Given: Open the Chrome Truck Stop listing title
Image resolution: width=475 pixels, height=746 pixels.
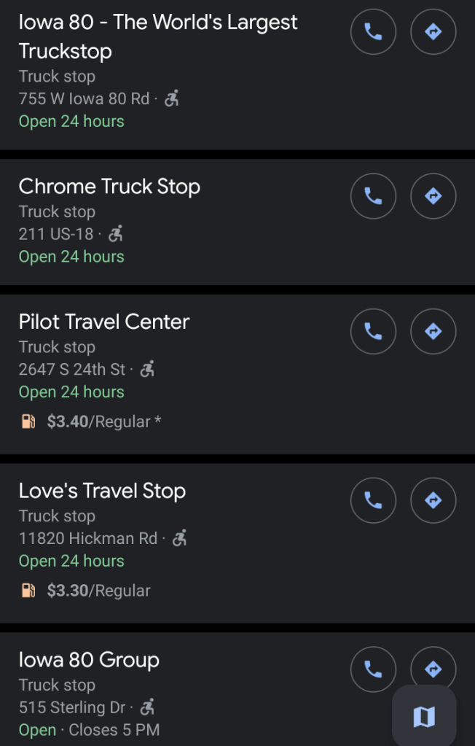Looking at the screenshot, I should coord(109,187).
